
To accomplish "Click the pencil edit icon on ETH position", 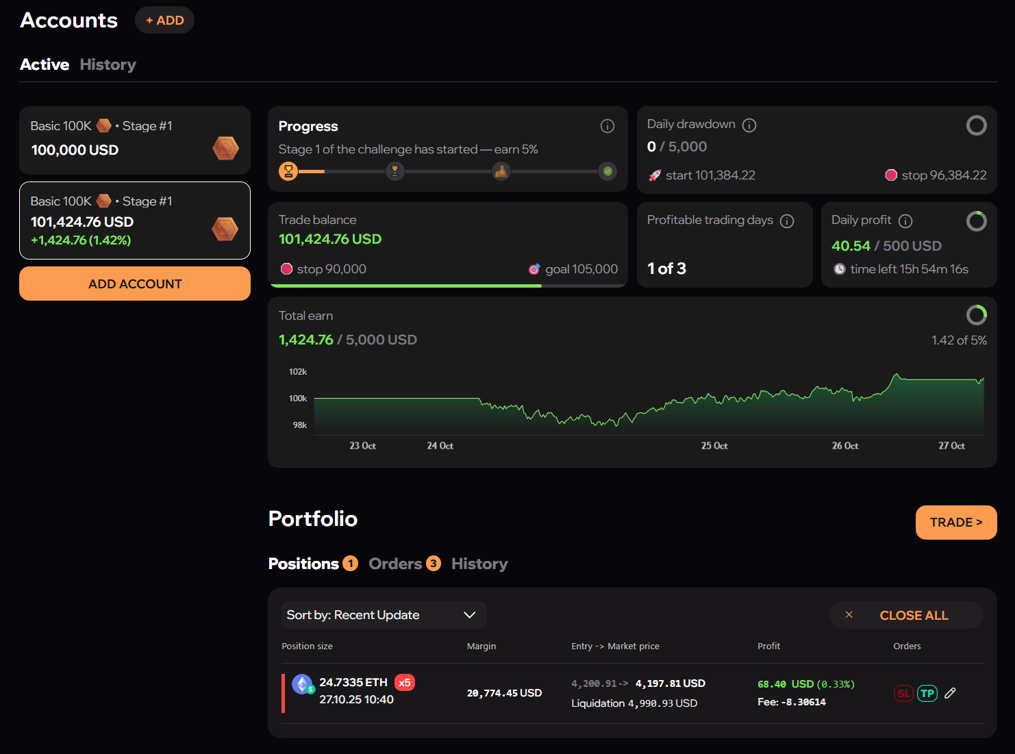I will pos(950,693).
